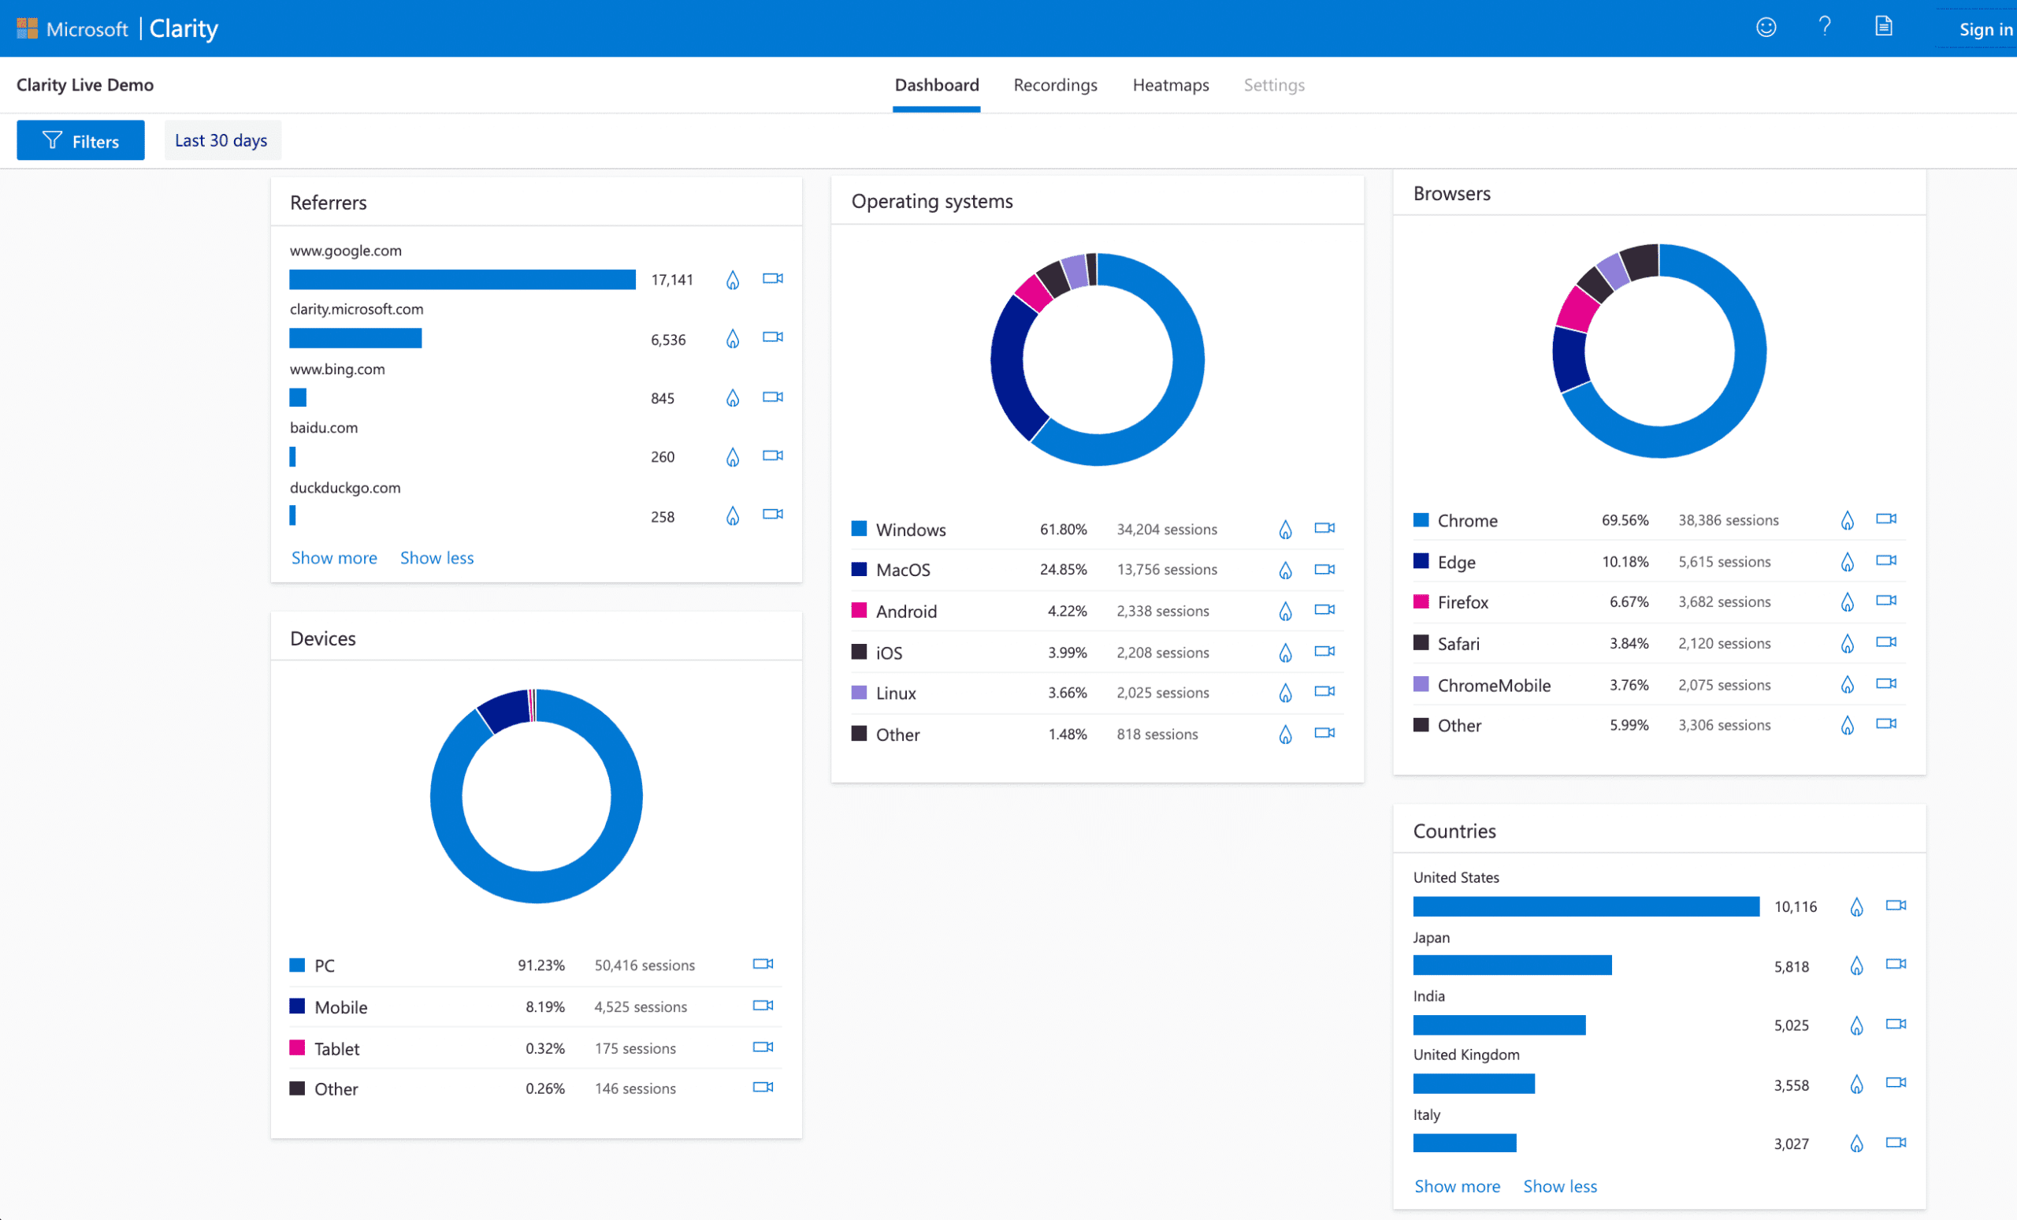Expand Countries list with Show more

click(x=1457, y=1186)
